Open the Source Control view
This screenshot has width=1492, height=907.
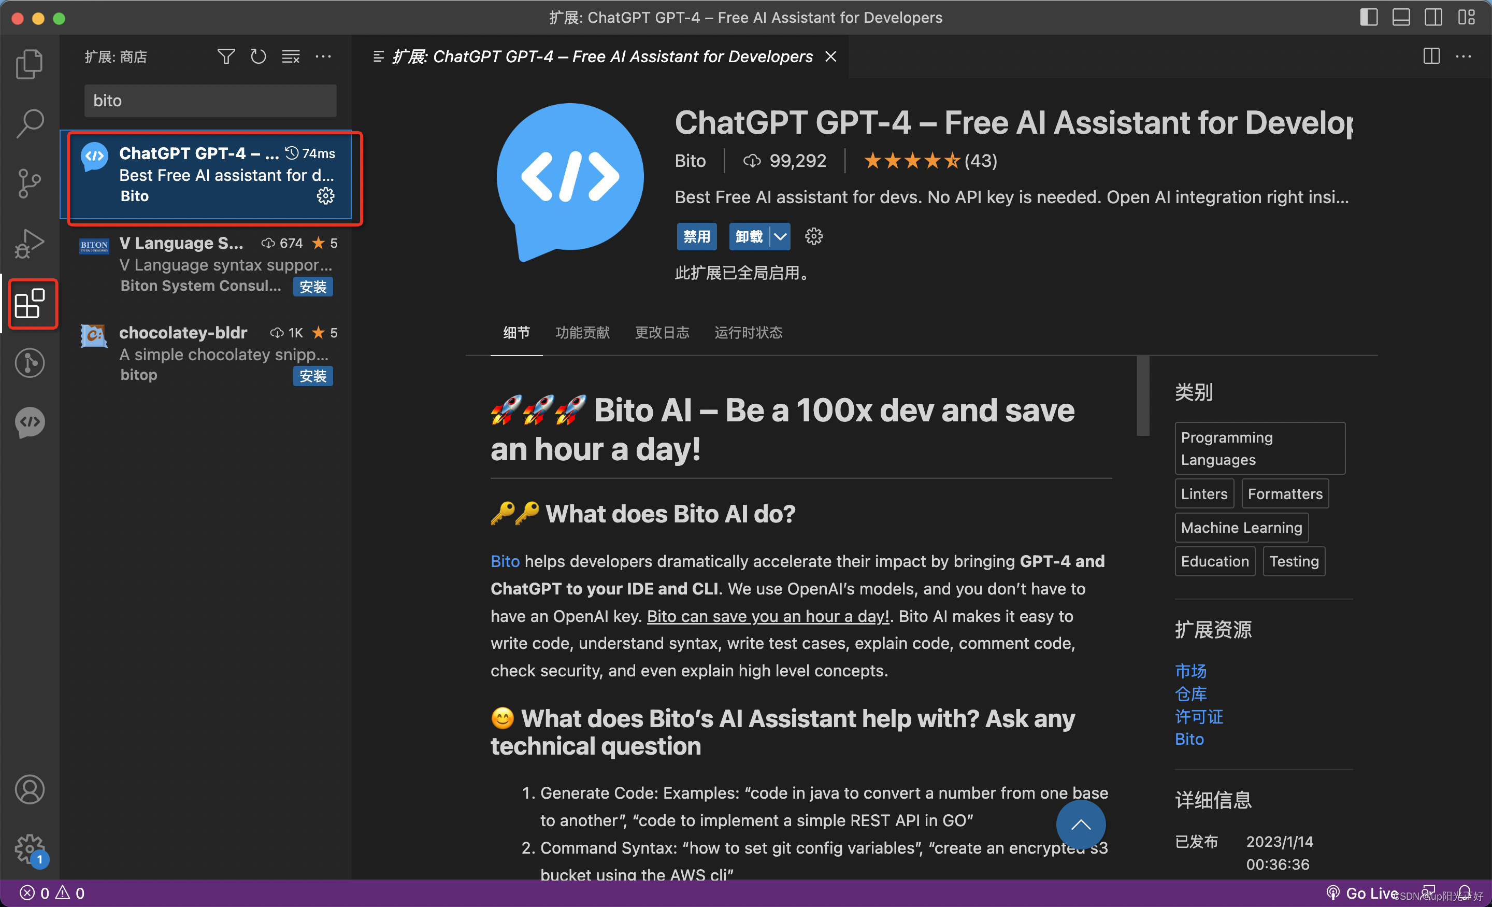click(x=29, y=183)
